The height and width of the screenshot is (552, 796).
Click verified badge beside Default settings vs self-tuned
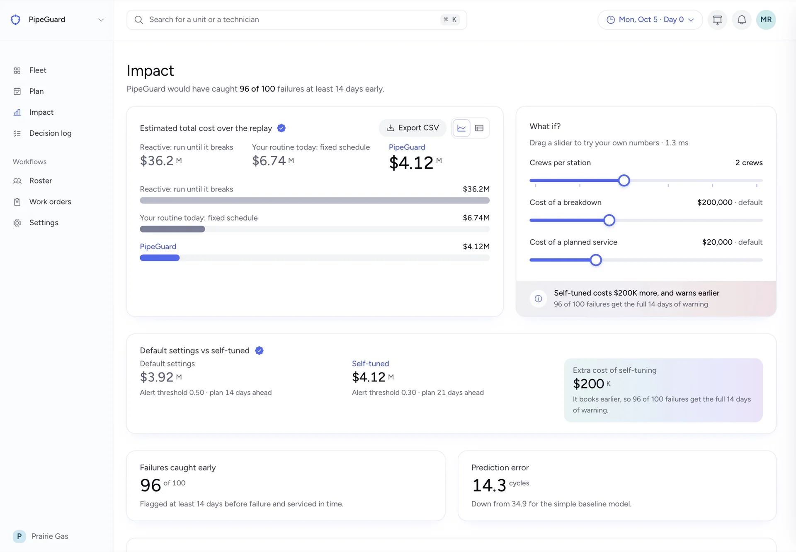pyautogui.click(x=259, y=351)
